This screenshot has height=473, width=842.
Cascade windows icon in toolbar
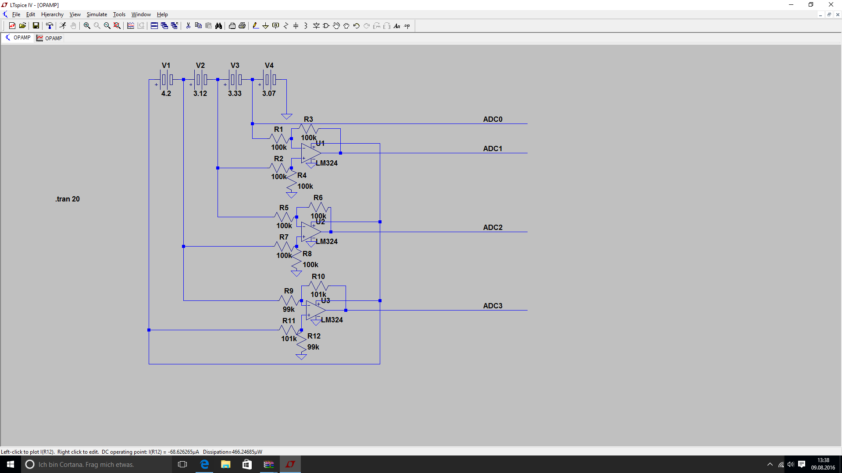[164, 26]
